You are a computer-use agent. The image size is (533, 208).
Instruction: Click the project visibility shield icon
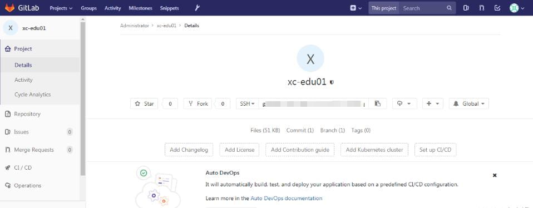tap(332, 82)
